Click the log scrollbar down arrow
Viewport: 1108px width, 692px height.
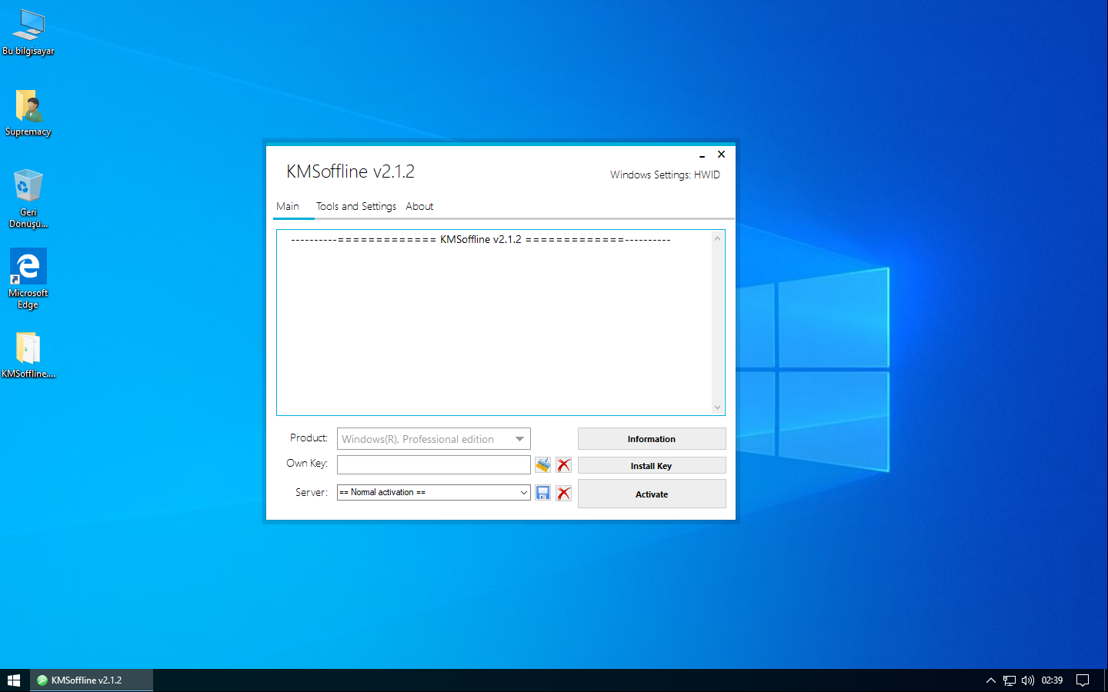coord(717,408)
